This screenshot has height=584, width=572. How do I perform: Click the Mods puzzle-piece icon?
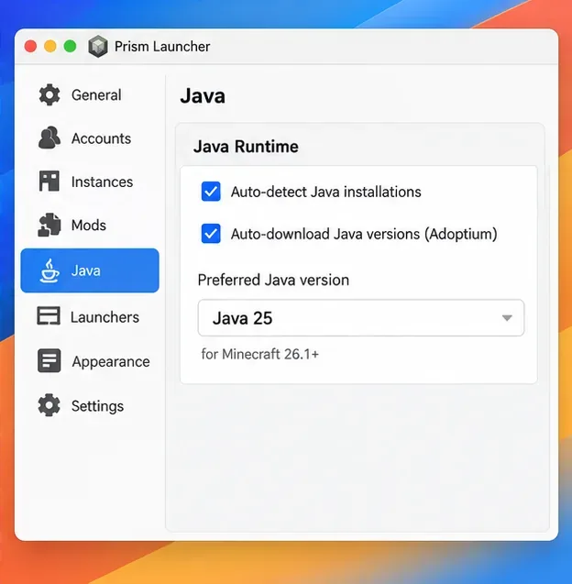(49, 225)
